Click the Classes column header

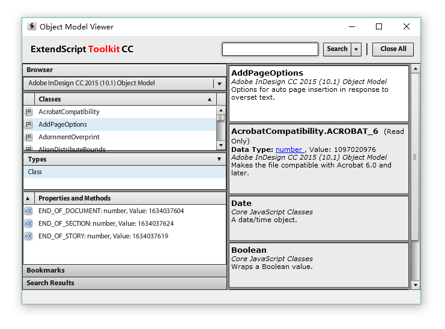tap(125, 99)
